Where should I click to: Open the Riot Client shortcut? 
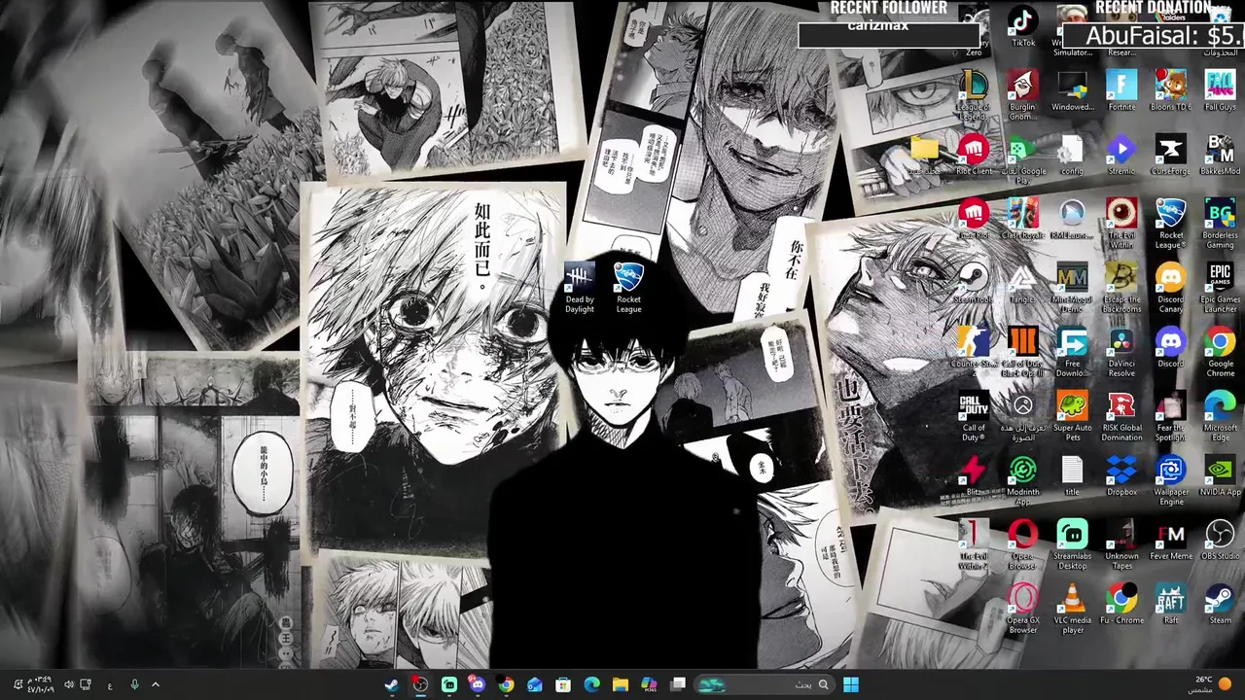974,155
